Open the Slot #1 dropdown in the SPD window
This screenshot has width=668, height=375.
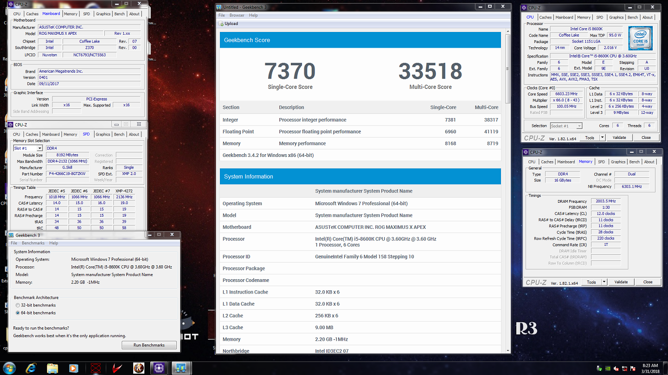coord(39,148)
